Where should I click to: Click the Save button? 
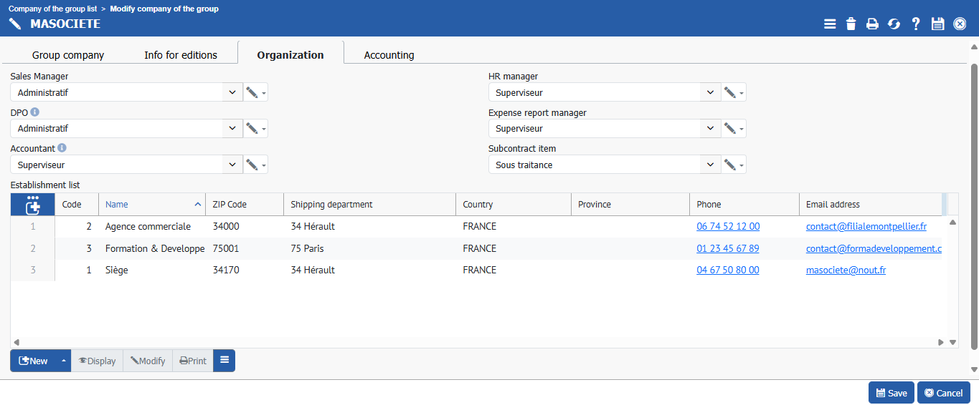[891, 393]
